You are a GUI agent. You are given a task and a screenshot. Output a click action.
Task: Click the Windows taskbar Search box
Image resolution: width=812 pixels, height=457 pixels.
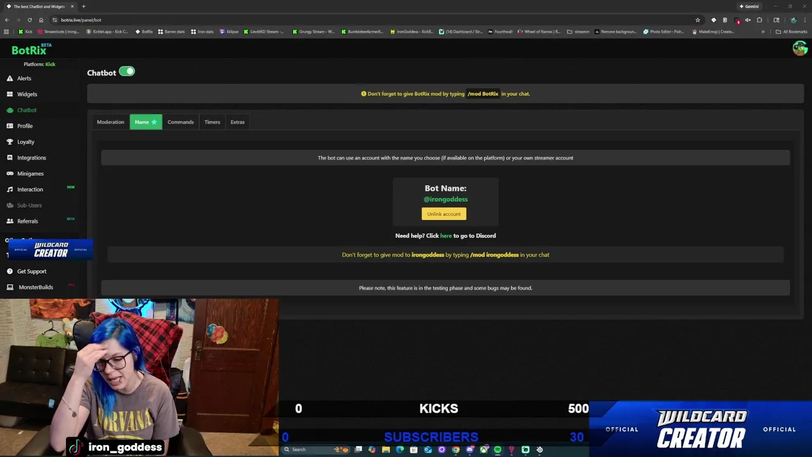pyautogui.click(x=315, y=449)
